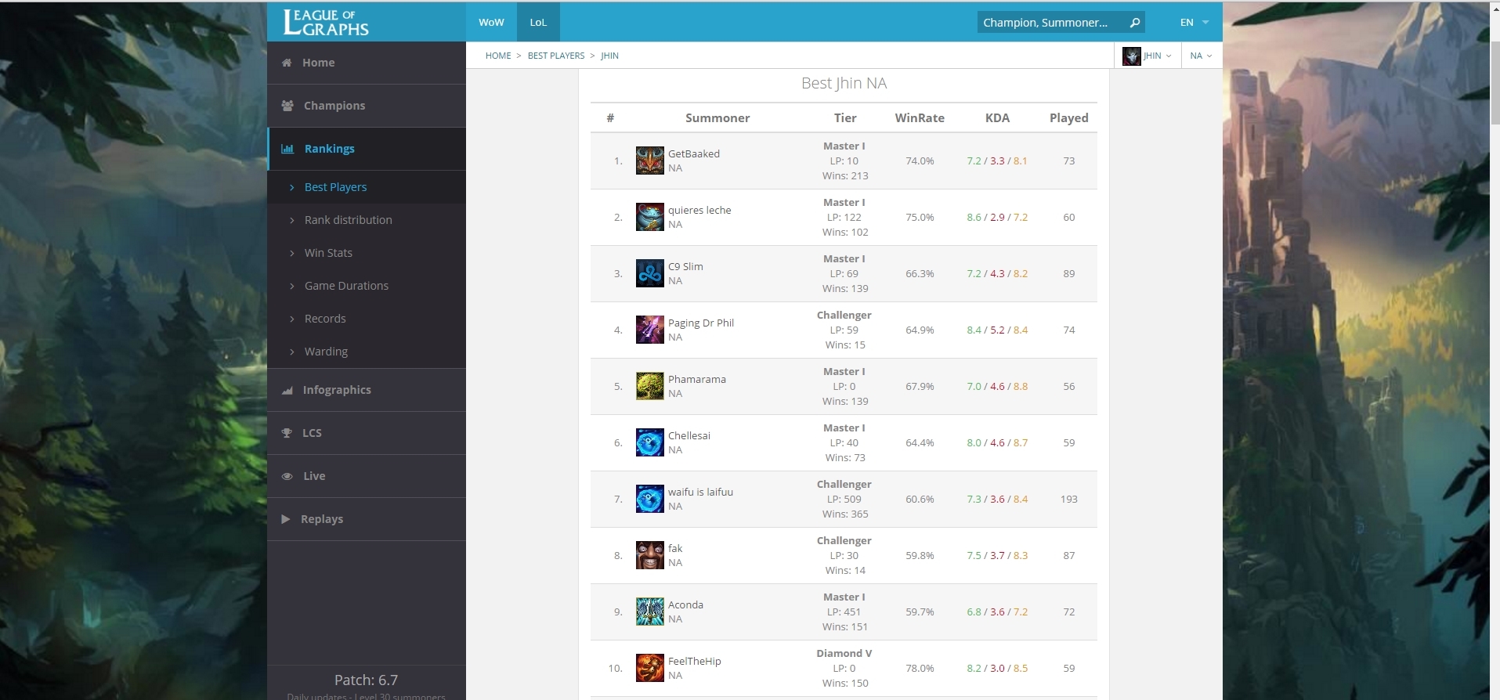Switch to the LoL tab

coord(538,22)
